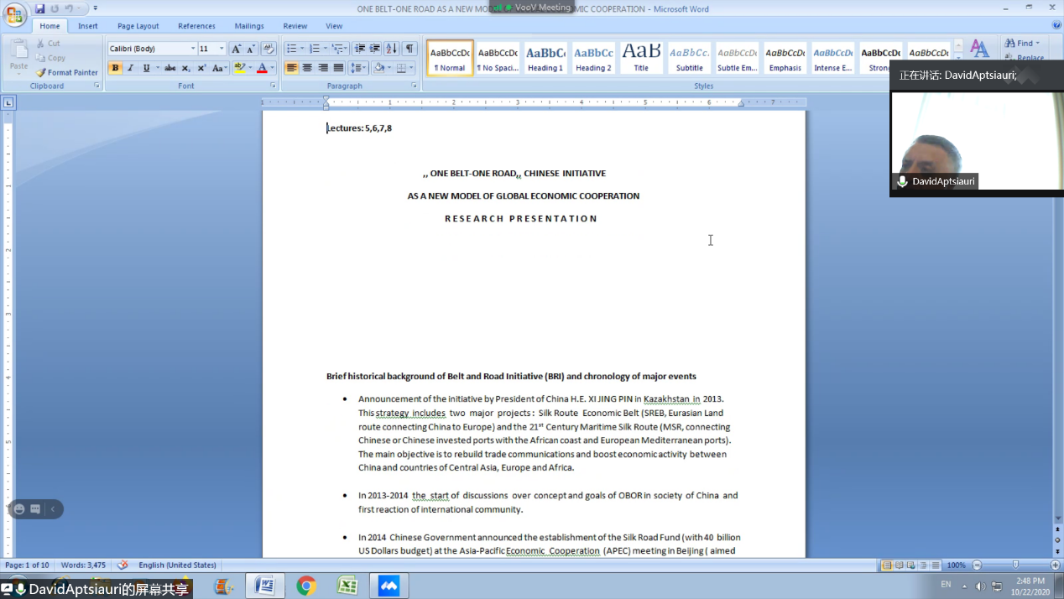Toggle bold formatting in Font group

click(116, 68)
